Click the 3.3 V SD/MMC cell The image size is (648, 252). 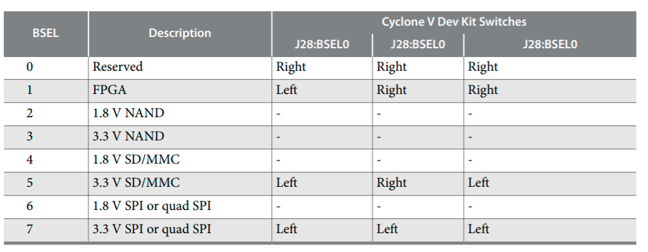coord(136,183)
